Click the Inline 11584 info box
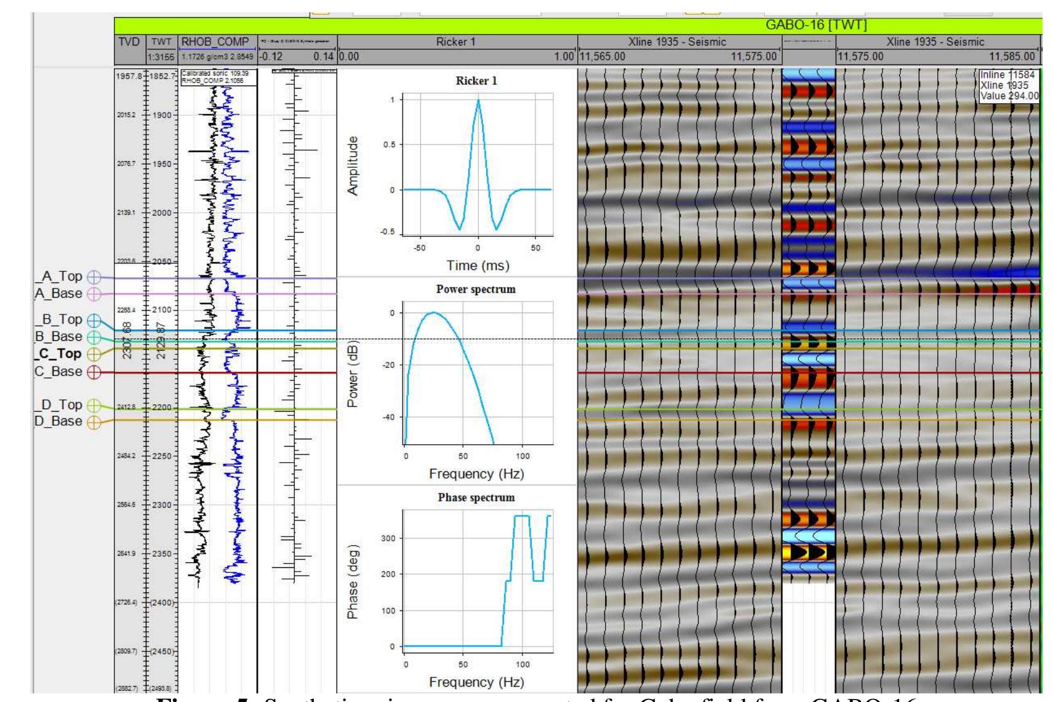The height and width of the screenshot is (702, 1053). [1009, 86]
